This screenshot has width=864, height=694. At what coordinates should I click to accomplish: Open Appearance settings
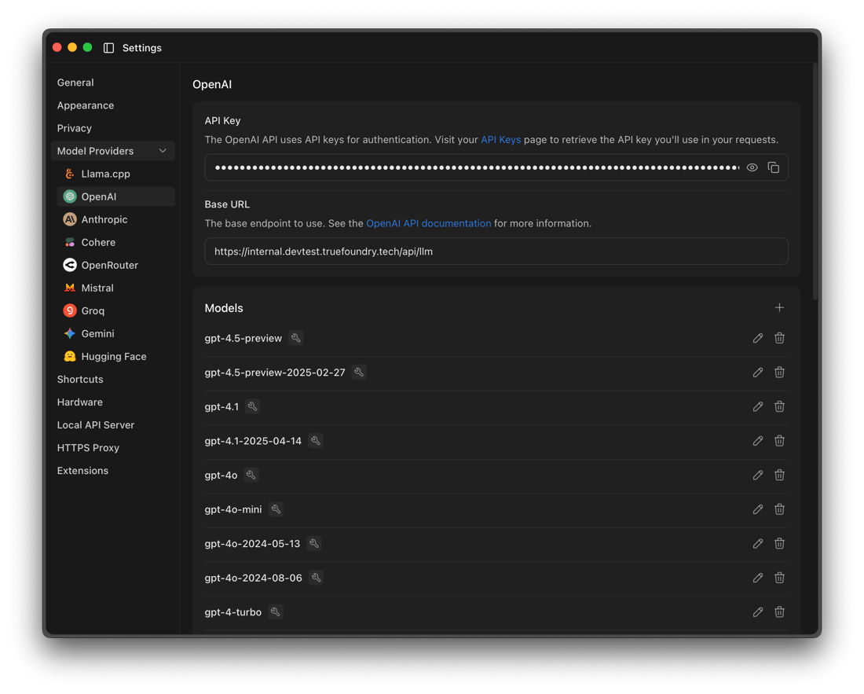[86, 105]
